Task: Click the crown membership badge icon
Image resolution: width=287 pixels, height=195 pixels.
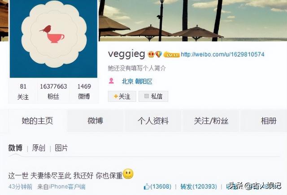Action: point(151,54)
